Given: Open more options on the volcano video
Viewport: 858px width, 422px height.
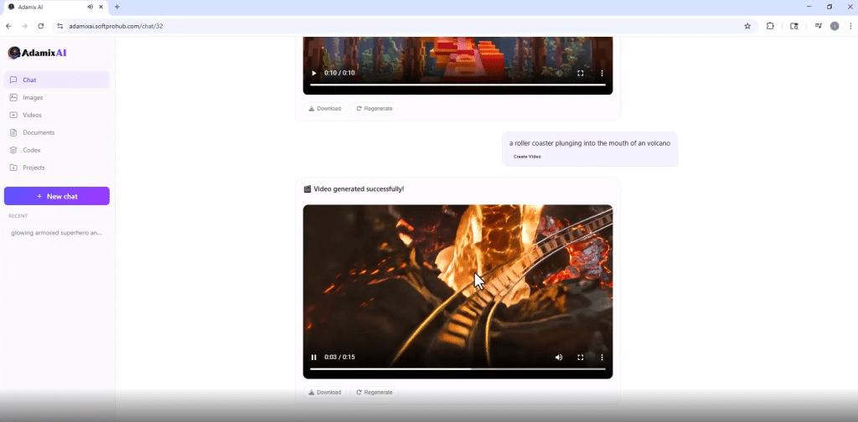Looking at the screenshot, I should (x=602, y=358).
